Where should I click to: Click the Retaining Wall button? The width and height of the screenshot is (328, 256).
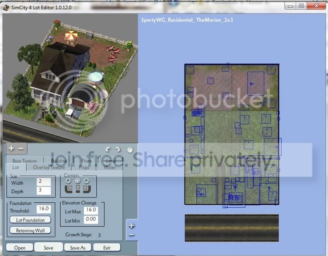tap(30, 230)
